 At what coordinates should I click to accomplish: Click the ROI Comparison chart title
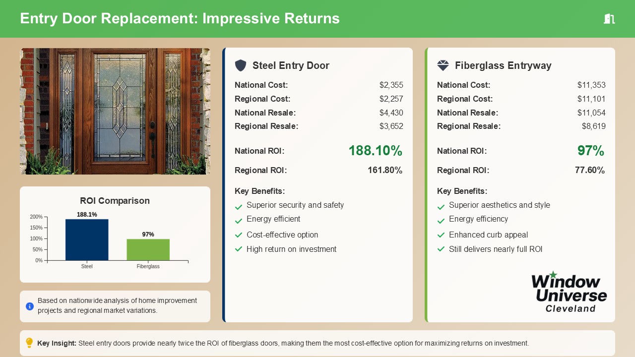click(x=115, y=201)
